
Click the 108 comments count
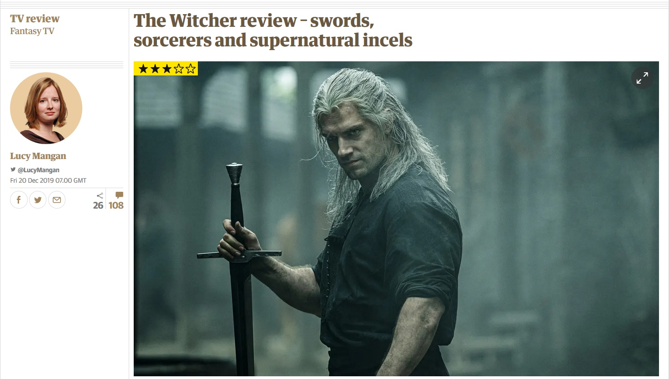pos(116,205)
